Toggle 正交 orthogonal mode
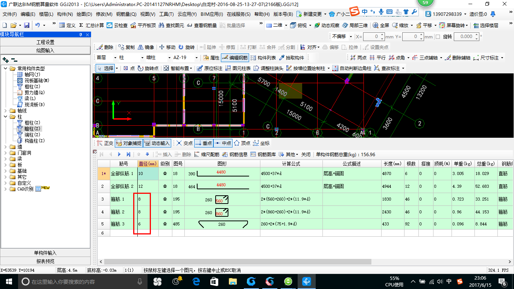The image size is (514, 289). (105, 143)
